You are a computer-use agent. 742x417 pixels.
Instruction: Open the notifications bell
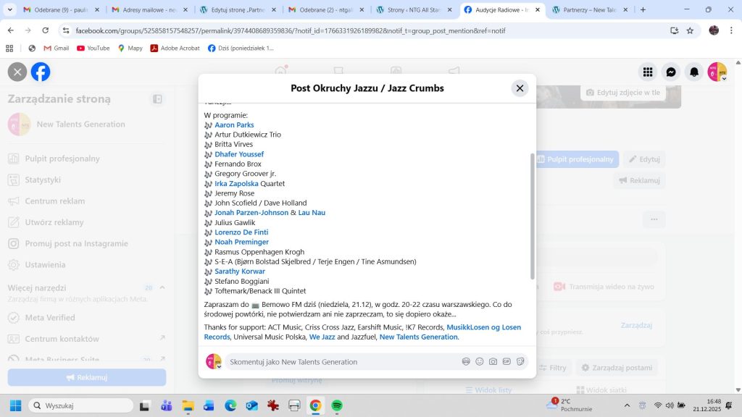tap(694, 72)
